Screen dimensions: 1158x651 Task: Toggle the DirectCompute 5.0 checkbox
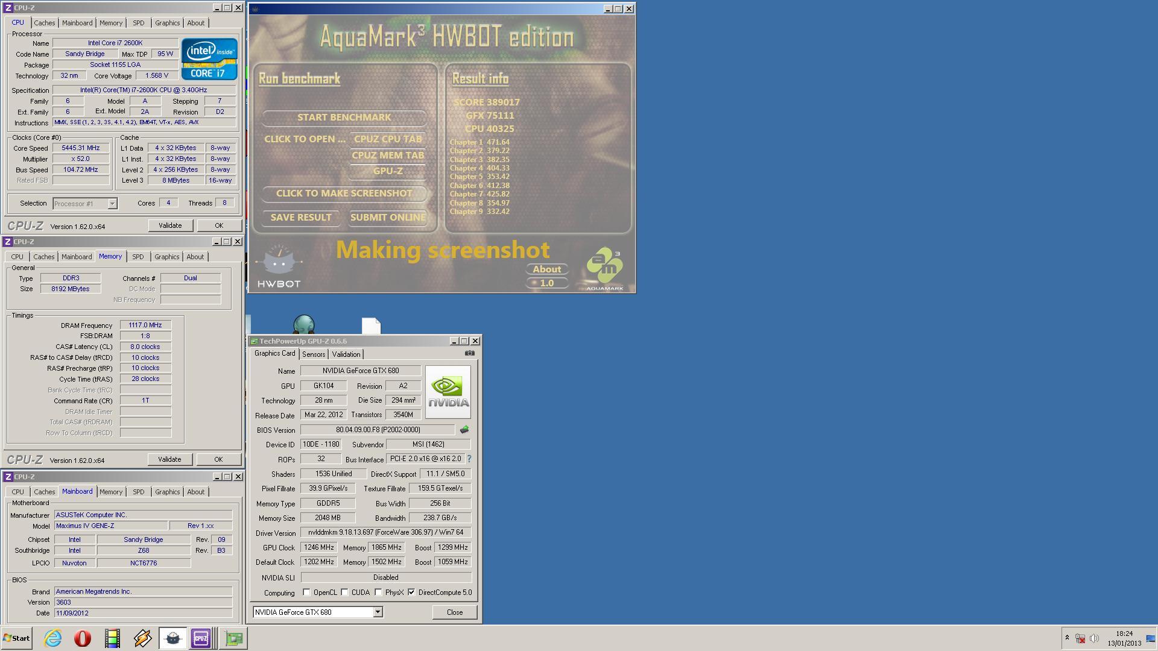point(411,593)
